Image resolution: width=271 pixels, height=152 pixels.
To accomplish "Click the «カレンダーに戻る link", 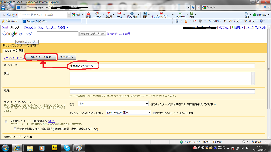I will (x=14, y=58).
